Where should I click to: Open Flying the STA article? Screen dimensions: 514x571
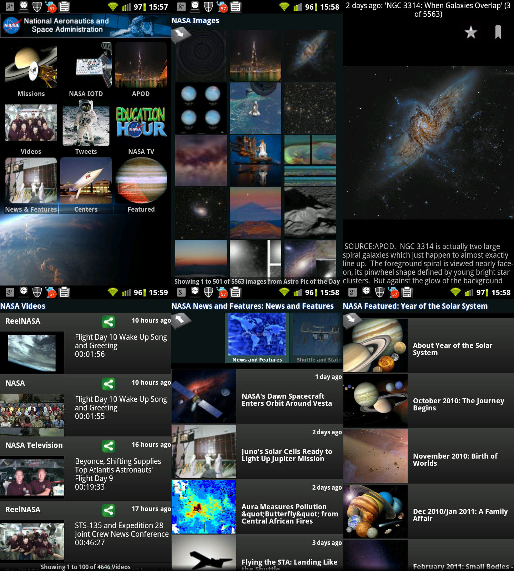point(257,553)
